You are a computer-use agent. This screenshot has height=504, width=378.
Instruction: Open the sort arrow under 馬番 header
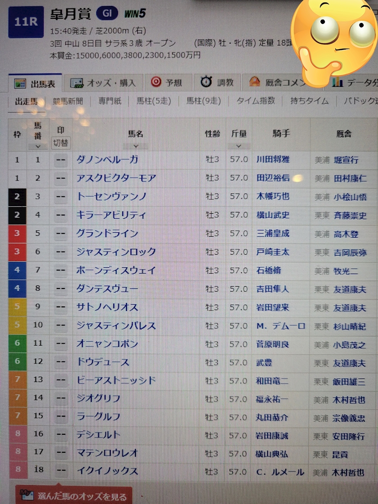pyautogui.click(x=38, y=146)
